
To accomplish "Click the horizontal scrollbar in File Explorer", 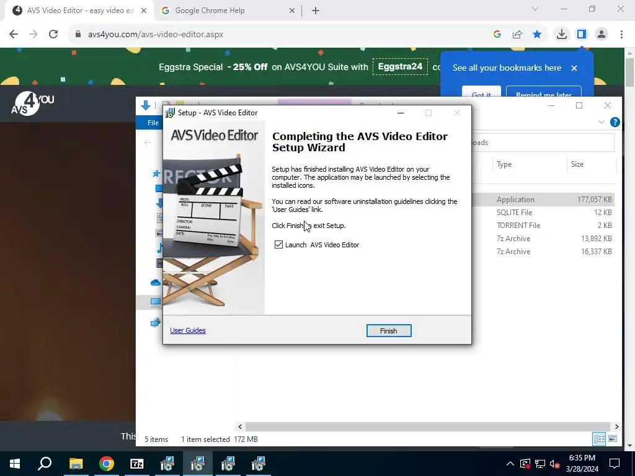I will 428,426.
